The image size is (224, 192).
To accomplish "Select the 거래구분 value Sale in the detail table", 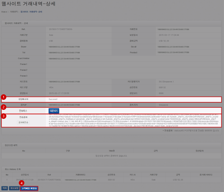I will [x=51, y=35].
